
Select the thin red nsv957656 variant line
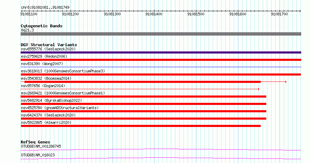click(140, 89)
